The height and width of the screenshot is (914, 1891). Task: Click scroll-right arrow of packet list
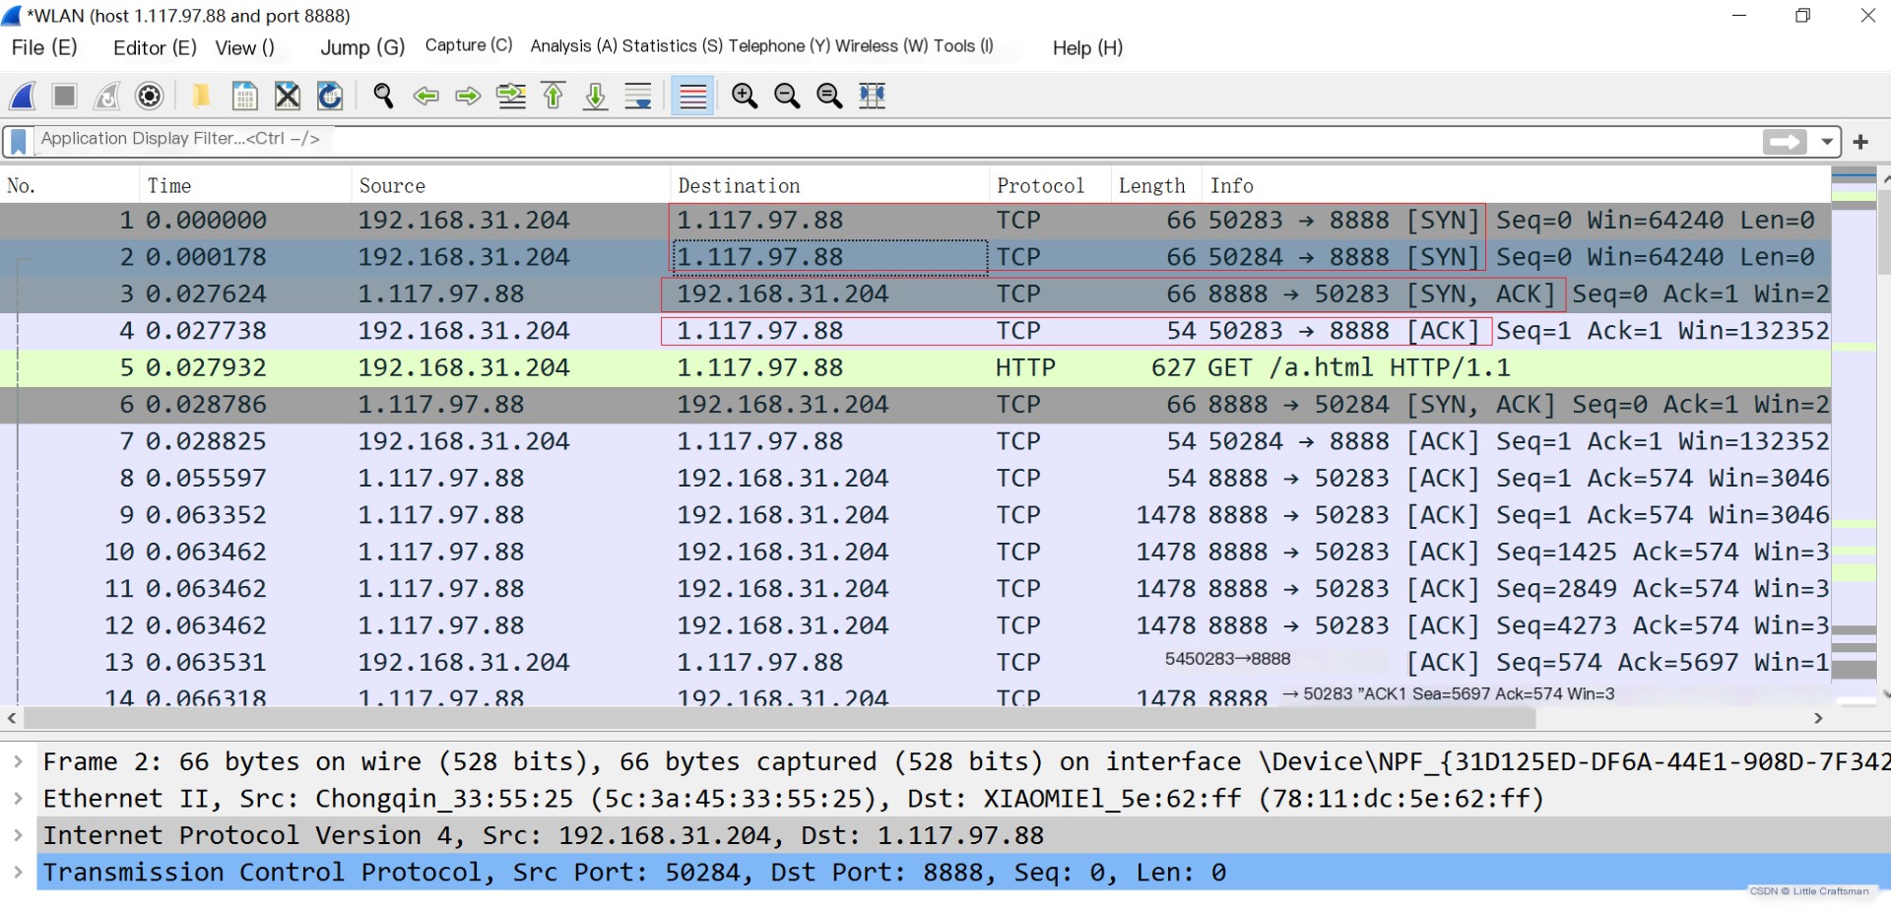[1818, 719]
